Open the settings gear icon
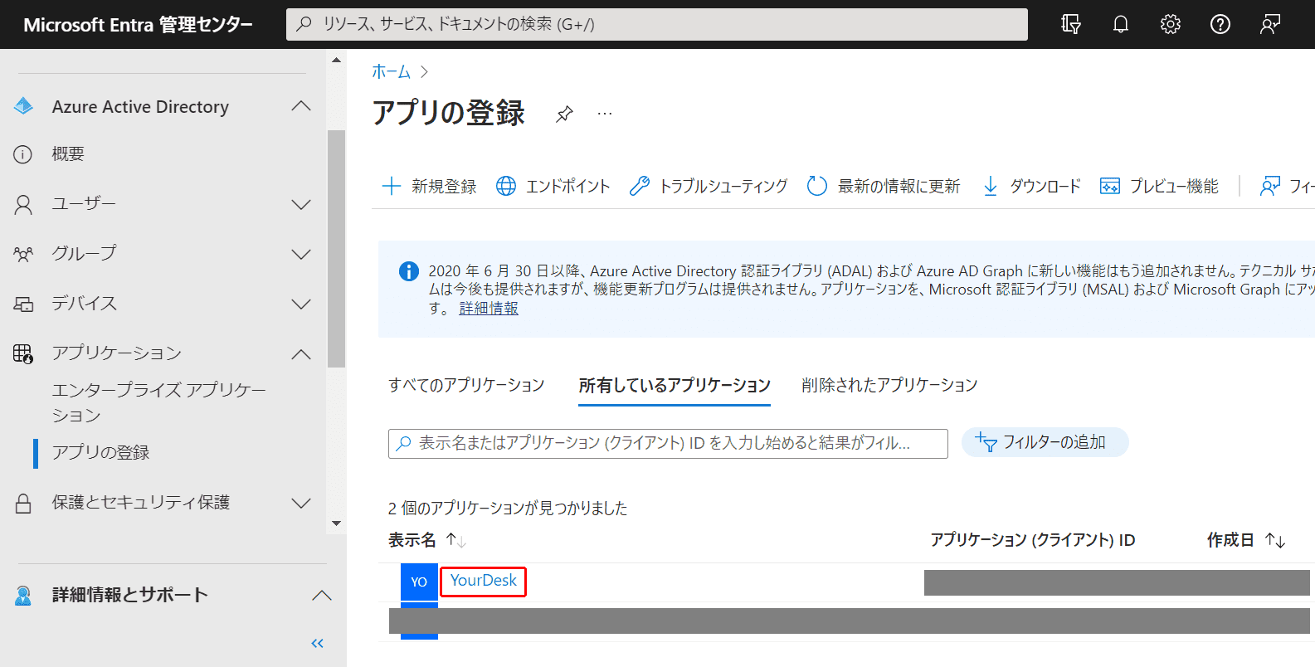1315x667 pixels. click(x=1170, y=24)
